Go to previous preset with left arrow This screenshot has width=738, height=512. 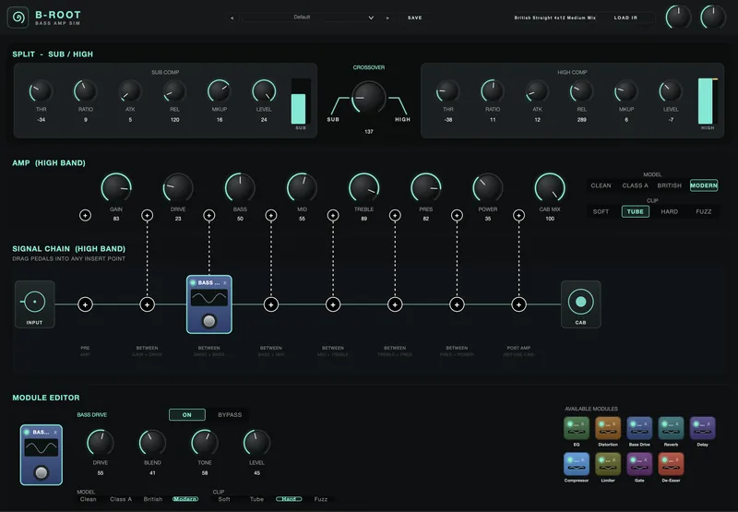(x=232, y=18)
